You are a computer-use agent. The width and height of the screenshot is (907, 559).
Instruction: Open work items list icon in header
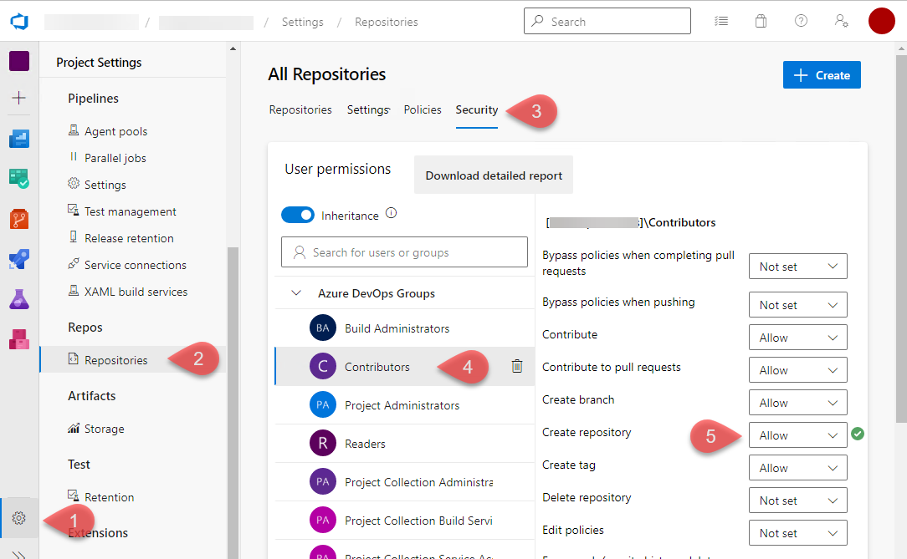point(720,22)
